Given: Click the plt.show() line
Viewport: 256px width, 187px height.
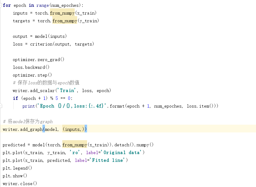Looking at the screenshot, I should click(x=15, y=176).
